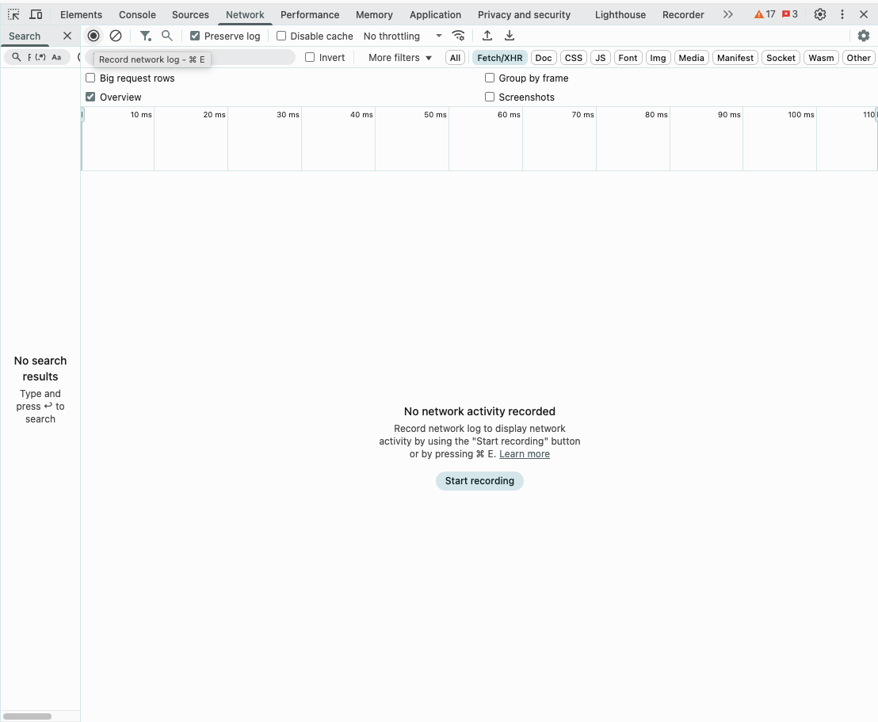Expand the More filters dropdown

400,58
